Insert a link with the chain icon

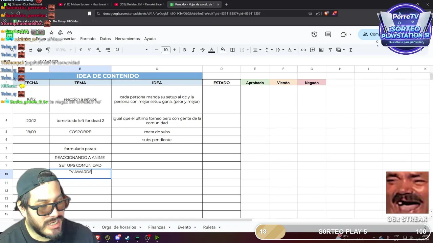[x=303, y=50]
